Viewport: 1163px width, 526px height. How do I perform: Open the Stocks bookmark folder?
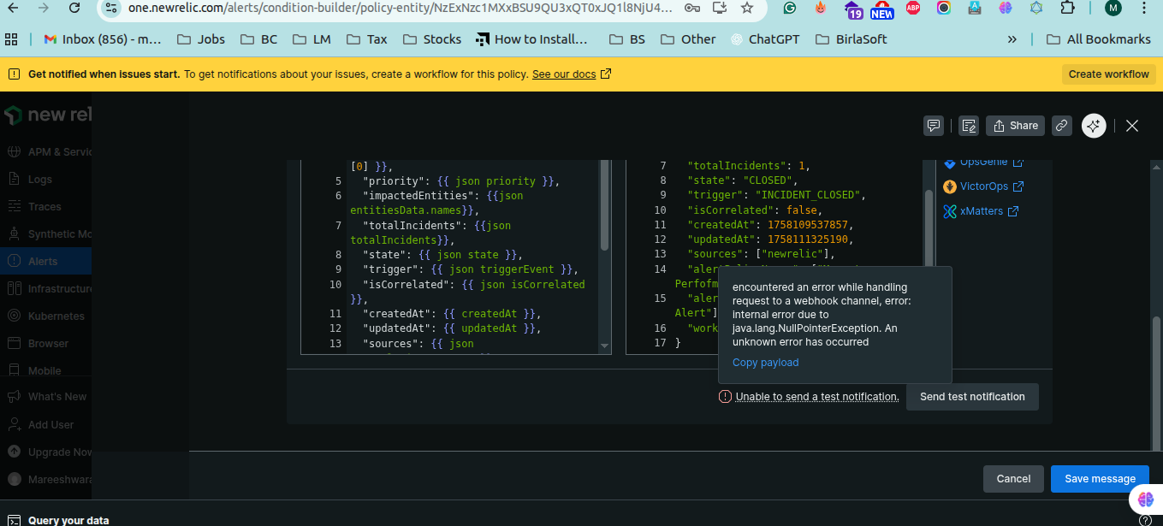point(432,39)
